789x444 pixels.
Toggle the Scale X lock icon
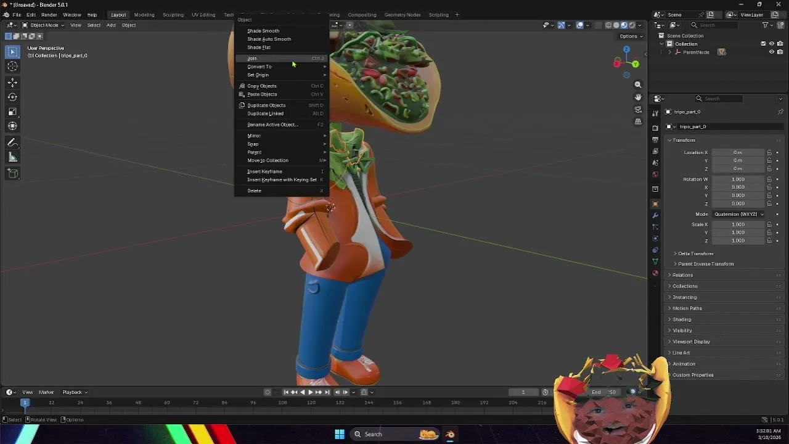pyautogui.click(x=769, y=224)
